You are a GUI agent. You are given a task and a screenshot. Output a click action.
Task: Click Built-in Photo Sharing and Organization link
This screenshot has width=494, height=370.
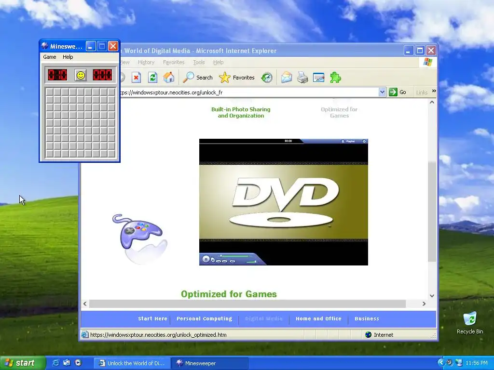[241, 112]
